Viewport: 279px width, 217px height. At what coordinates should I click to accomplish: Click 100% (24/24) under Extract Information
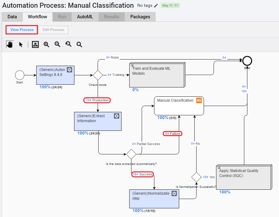click(x=89, y=133)
